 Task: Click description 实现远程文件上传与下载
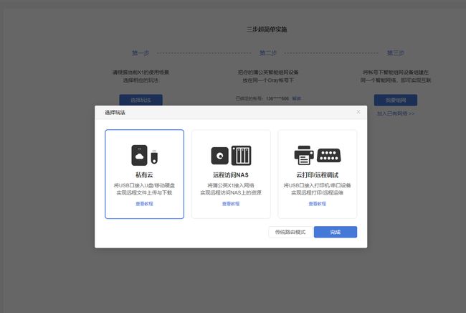144,193
